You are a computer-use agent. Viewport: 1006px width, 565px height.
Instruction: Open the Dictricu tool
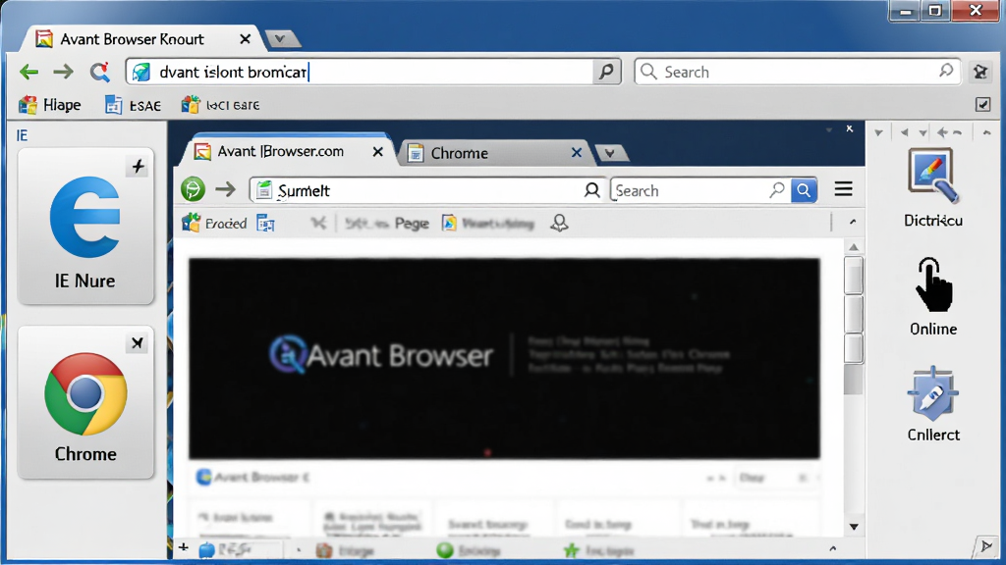(933, 187)
